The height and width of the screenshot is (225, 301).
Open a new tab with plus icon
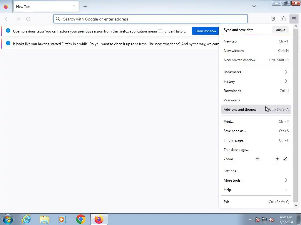tap(85, 7)
